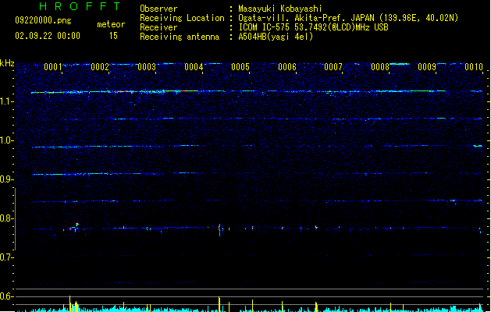This screenshot has width=491, height=312.
Task: Click the 0004 minute marker
Action: tap(194, 67)
